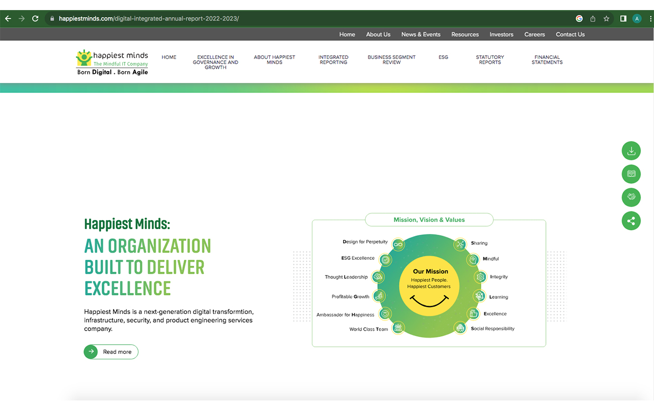Click the Excellence thumbs-up icon

[473, 314]
